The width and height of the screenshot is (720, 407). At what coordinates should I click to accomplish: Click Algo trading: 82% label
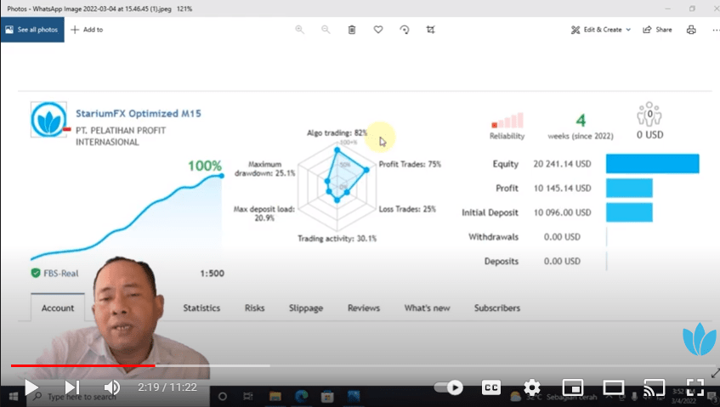coord(337,133)
